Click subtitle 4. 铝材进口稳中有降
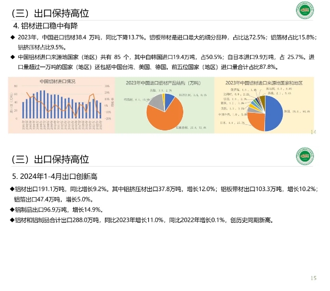330x291 pixels. pyautogui.click(x=46, y=26)
